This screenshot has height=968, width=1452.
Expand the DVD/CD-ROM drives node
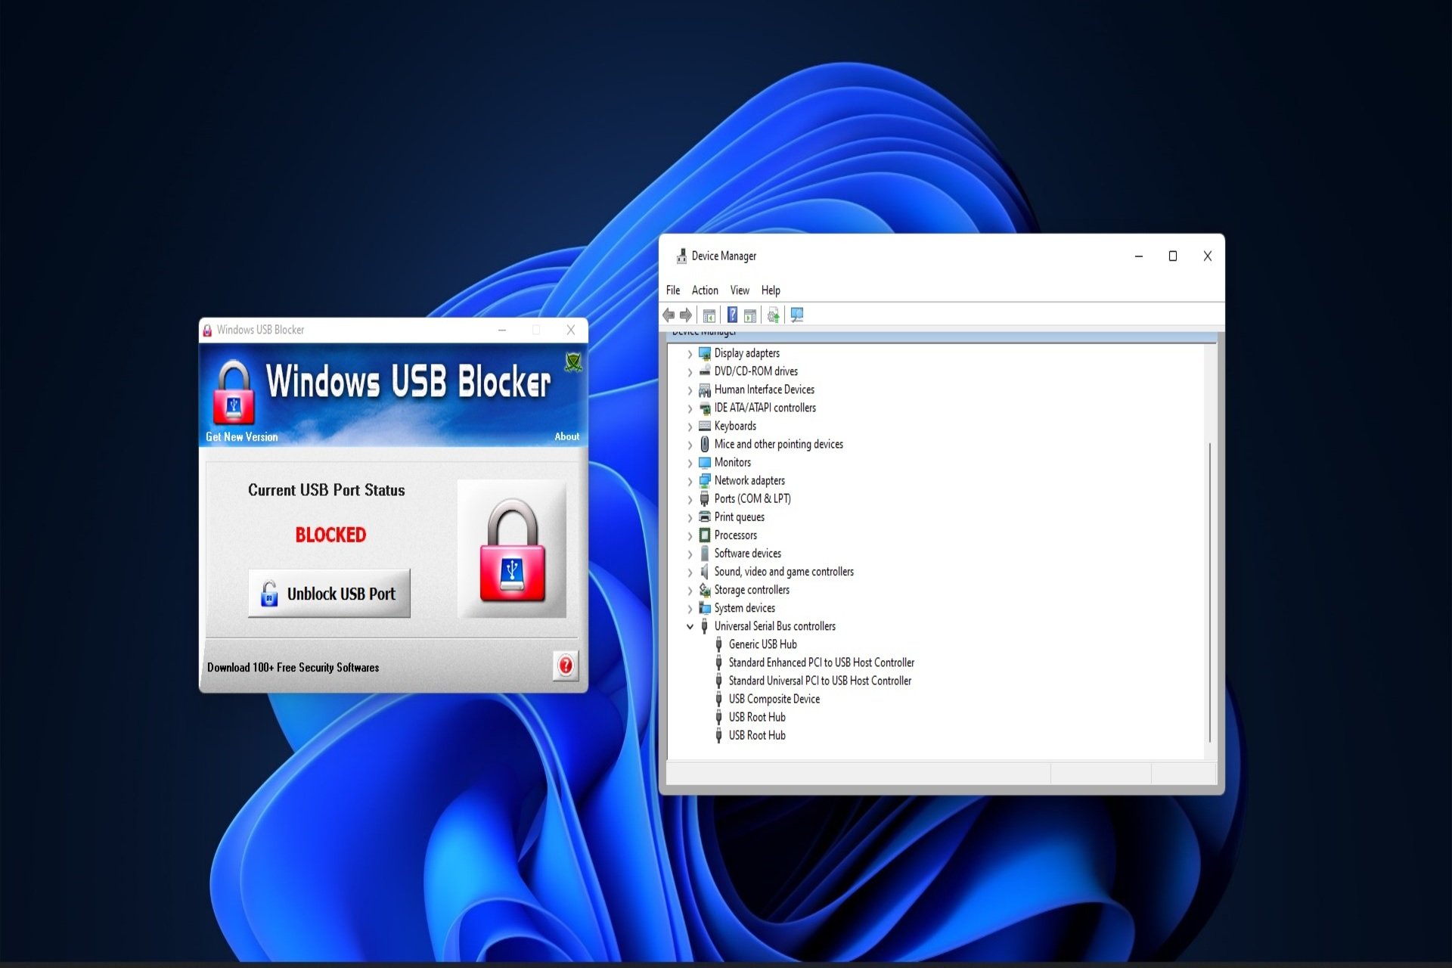click(690, 372)
